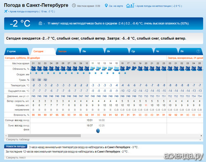
Task: Click the sun-and-cloud icon for hour 14
Action: point(110,69)
